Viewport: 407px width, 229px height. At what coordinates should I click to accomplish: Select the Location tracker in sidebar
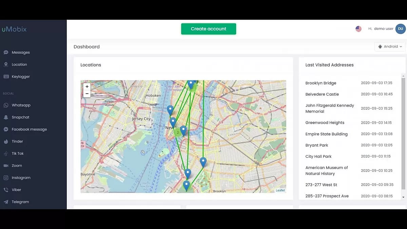pyautogui.click(x=19, y=64)
